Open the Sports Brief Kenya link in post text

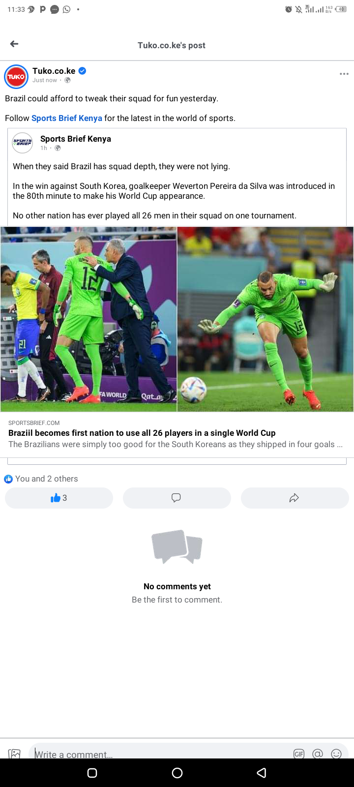coord(67,118)
